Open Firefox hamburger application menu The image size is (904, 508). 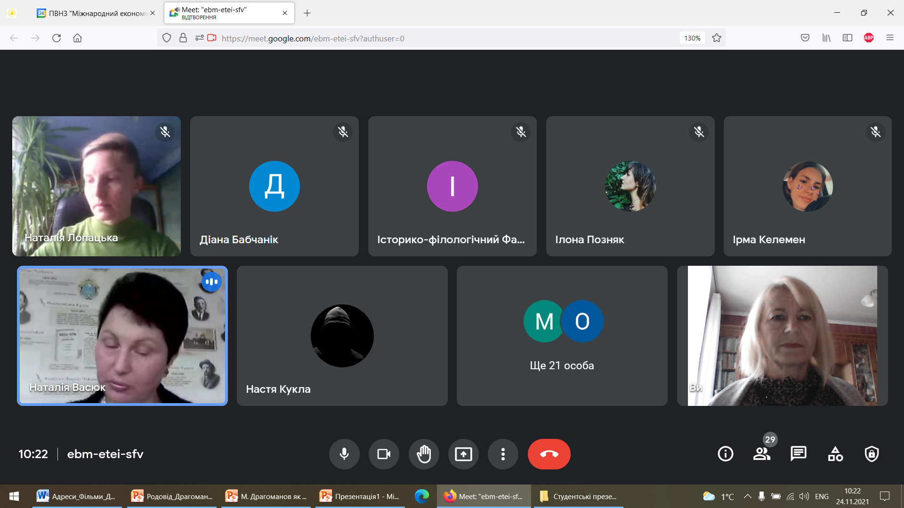pyautogui.click(x=890, y=38)
